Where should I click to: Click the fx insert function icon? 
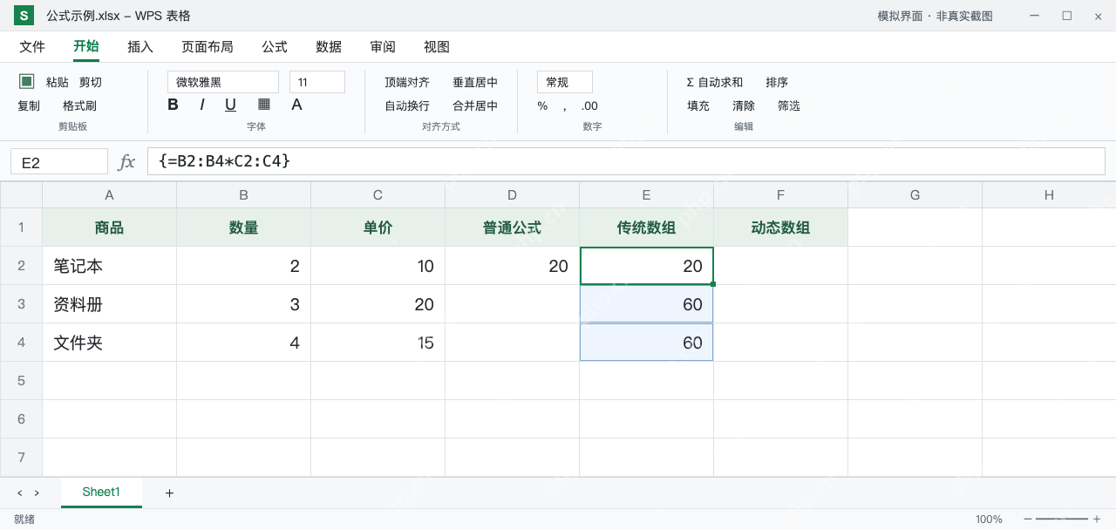click(x=127, y=161)
